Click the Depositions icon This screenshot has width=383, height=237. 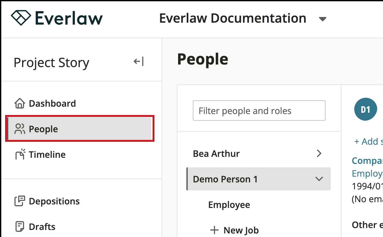[x=20, y=201]
